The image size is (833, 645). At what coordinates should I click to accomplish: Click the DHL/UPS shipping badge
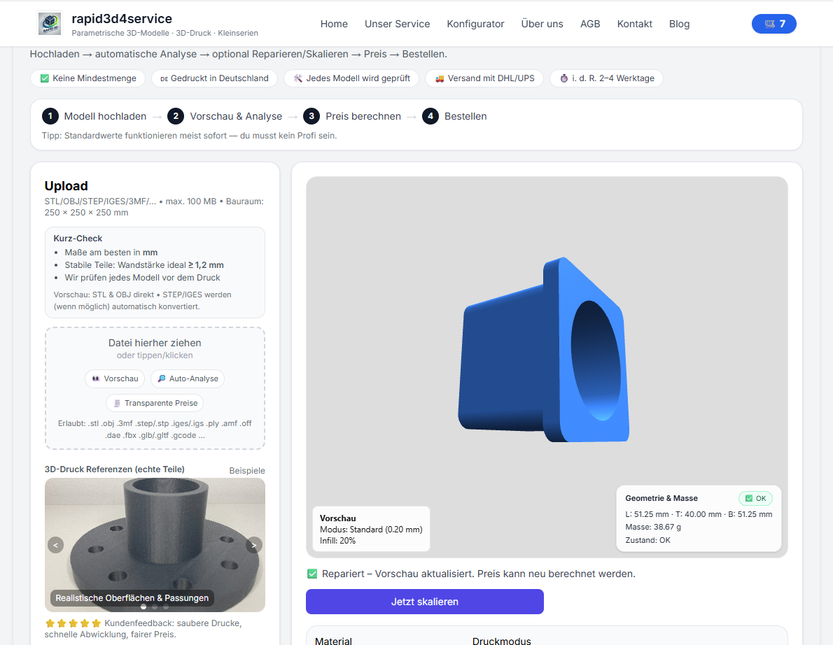pyautogui.click(x=484, y=78)
